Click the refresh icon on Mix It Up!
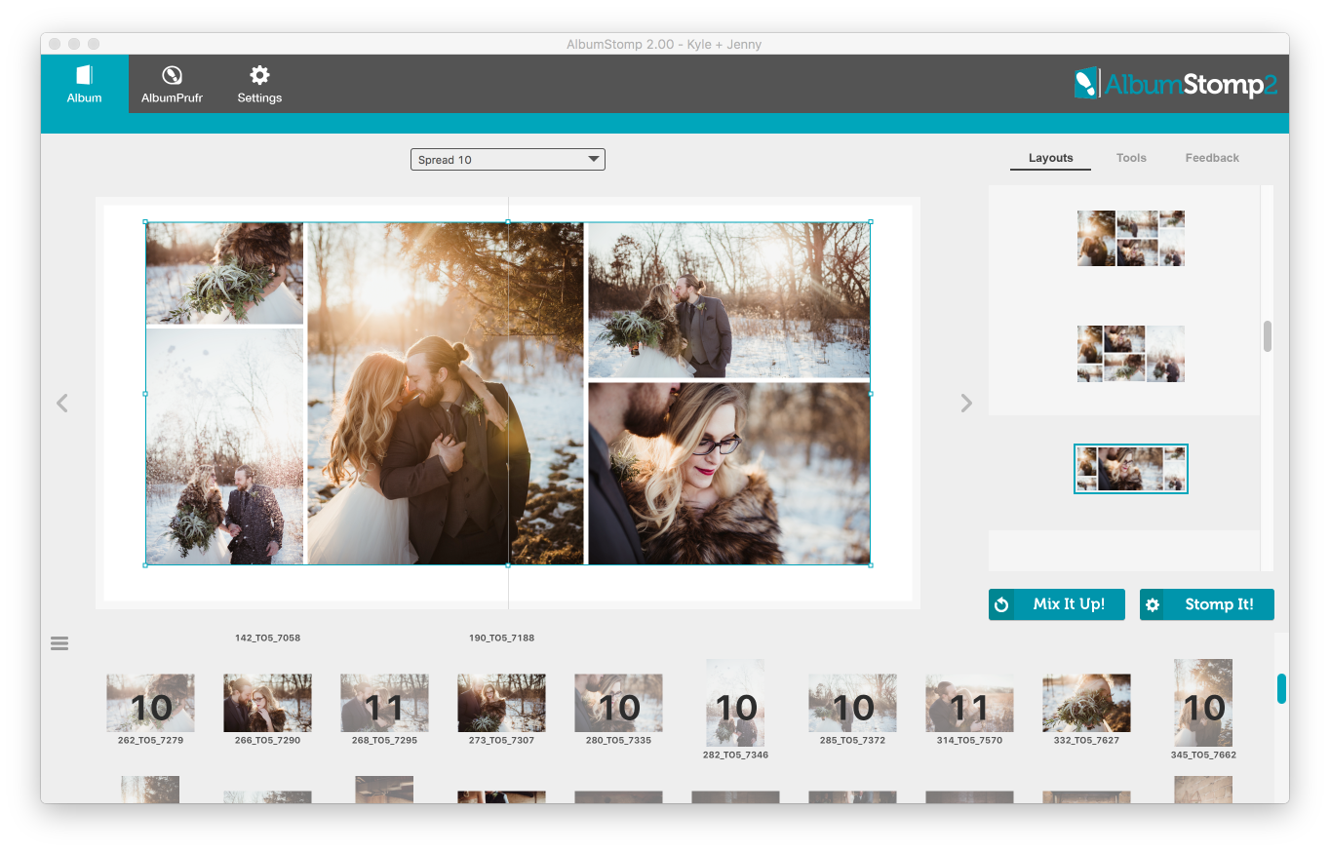Image resolution: width=1330 pixels, height=852 pixels. pyautogui.click(x=1001, y=605)
